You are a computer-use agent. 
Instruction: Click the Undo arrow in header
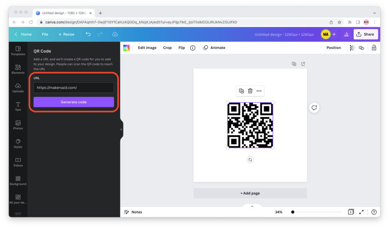coord(88,34)
